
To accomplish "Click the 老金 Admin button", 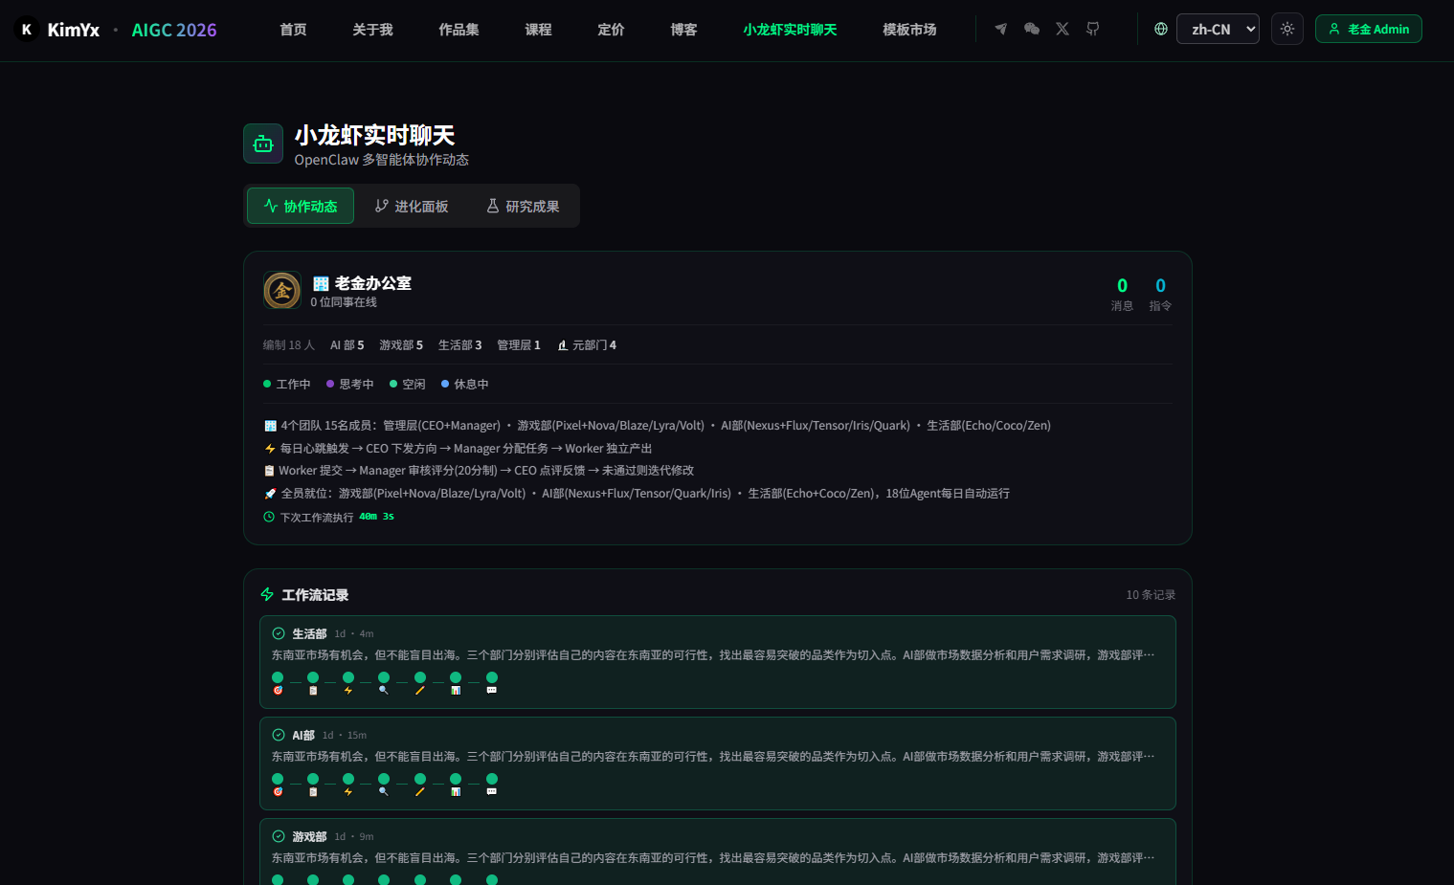I will pyautogui.click(x=1369, y=29).
